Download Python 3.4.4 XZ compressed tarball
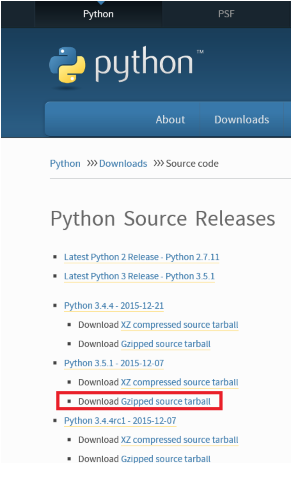The width and height of the screenshot is (291, 480). pyautogui.click(x=179, y=325)
